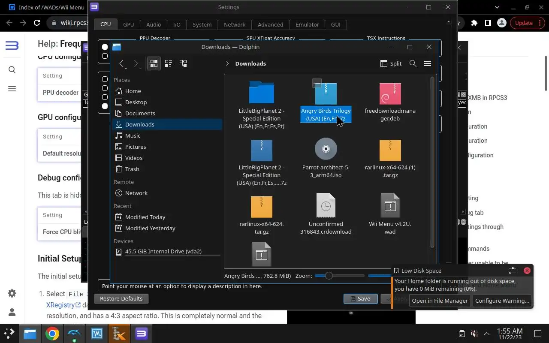The height and width of the screenshot is (343, 549).
Task: Open the wiki sidebar hamburger menu icon
Action: click(12, 89)
